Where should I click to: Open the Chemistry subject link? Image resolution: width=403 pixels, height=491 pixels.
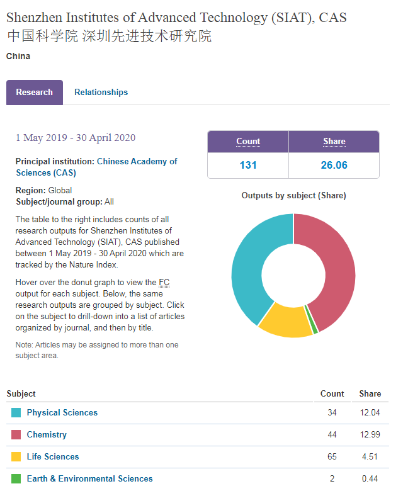pos(47,435)
